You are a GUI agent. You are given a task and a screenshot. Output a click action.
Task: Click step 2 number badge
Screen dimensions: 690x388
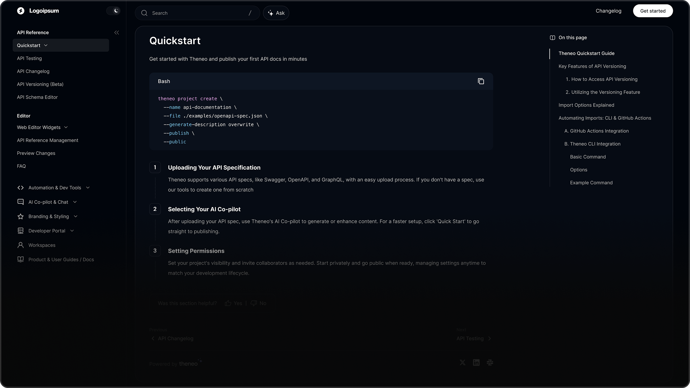pos(155,209)
